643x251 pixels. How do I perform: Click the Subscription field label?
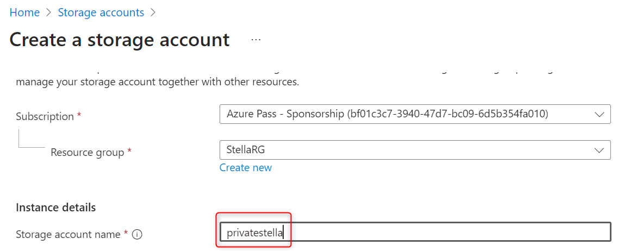[x=45, y=116]
